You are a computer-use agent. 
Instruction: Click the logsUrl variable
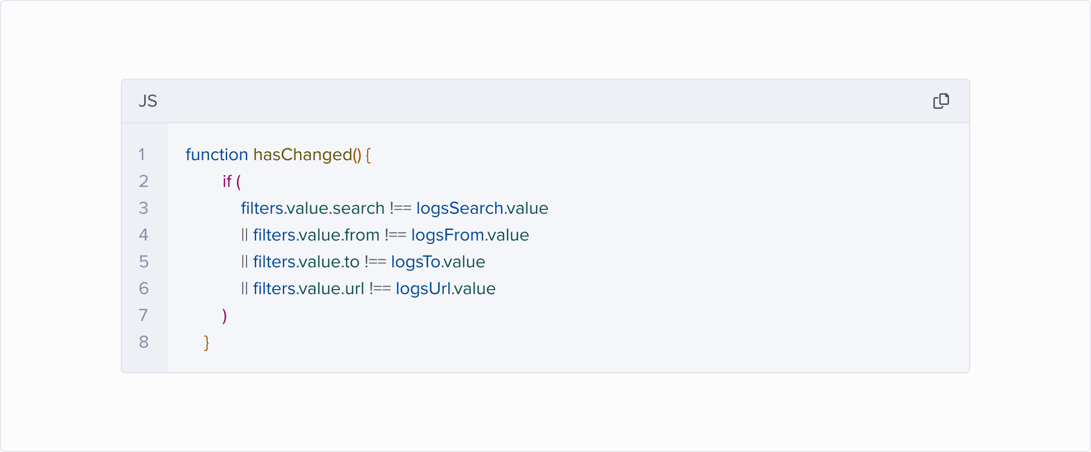[x=423, y=288]
